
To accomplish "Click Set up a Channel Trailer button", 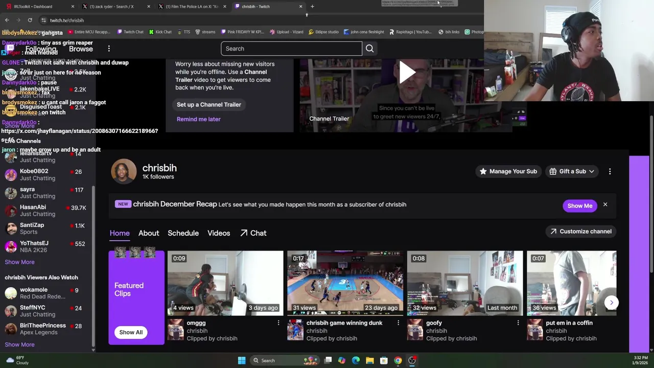I will (209, 105).
